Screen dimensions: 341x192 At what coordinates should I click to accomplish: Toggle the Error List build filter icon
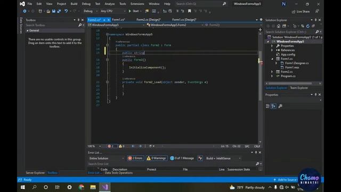pyautogui.click(x=200, y=158)
